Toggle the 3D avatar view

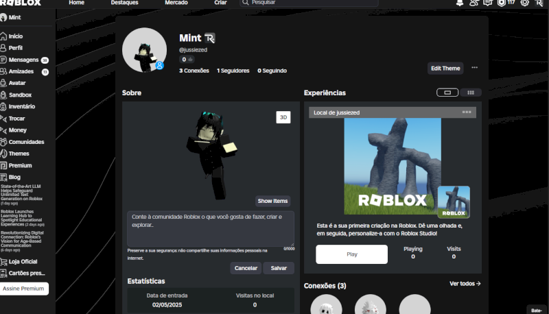(x=283, y=117)
